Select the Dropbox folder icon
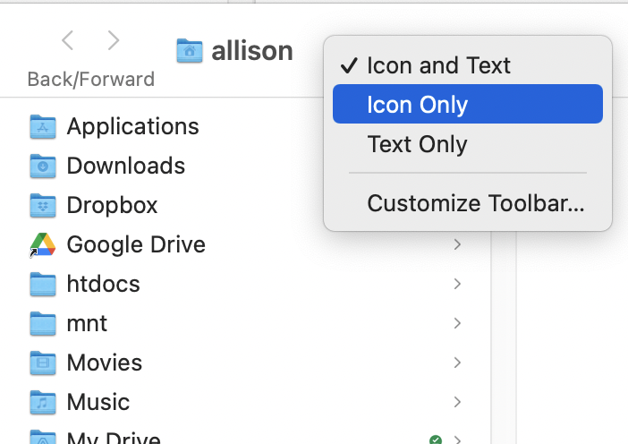Image resolution: width=628 pixels, height=444 pixels. (x=43, y=206)
